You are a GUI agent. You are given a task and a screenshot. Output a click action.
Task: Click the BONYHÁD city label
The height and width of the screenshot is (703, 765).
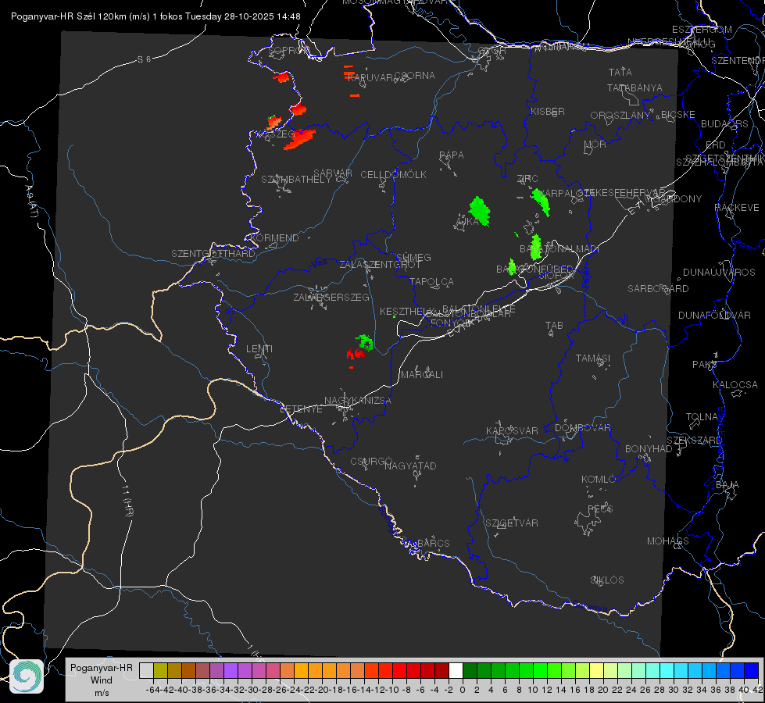[649, 448]
